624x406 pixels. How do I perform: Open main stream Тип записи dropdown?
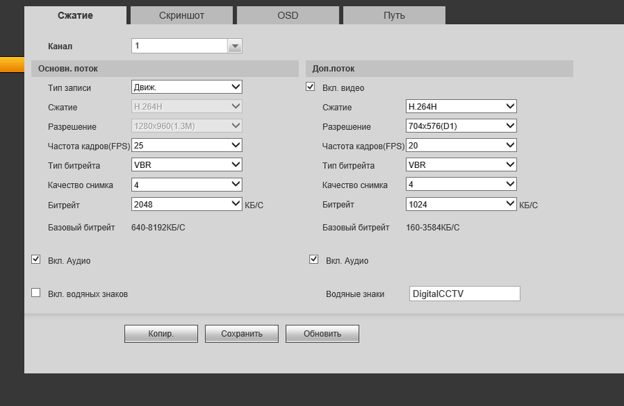click(x=187, y=87)
